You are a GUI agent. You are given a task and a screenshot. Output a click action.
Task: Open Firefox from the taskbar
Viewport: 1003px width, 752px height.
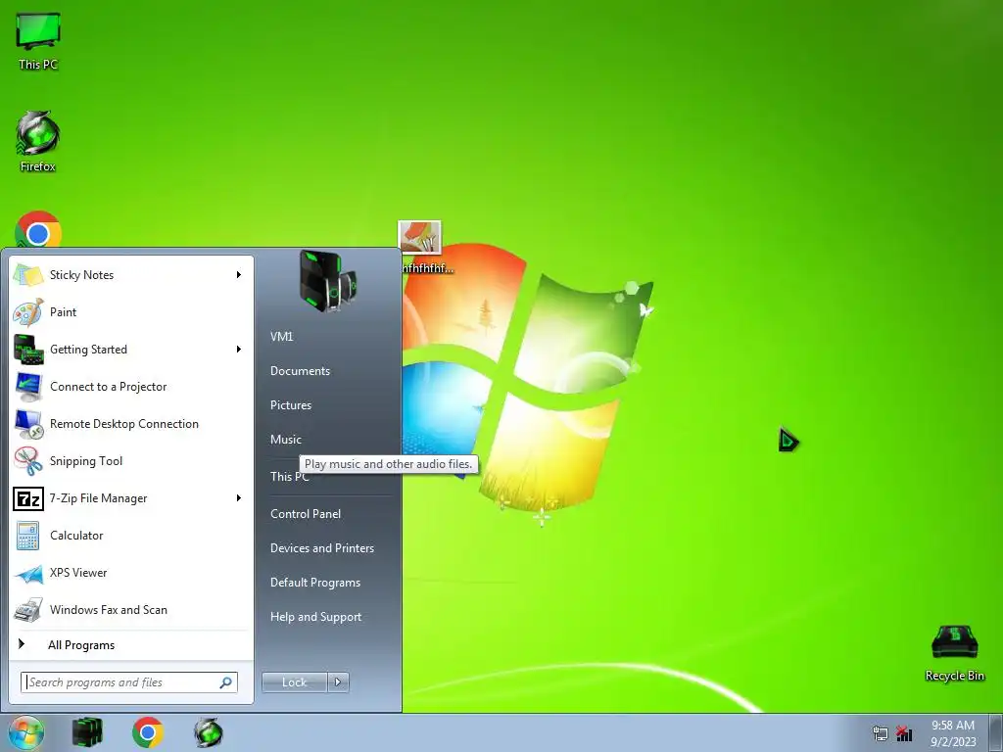coord(209,732)
